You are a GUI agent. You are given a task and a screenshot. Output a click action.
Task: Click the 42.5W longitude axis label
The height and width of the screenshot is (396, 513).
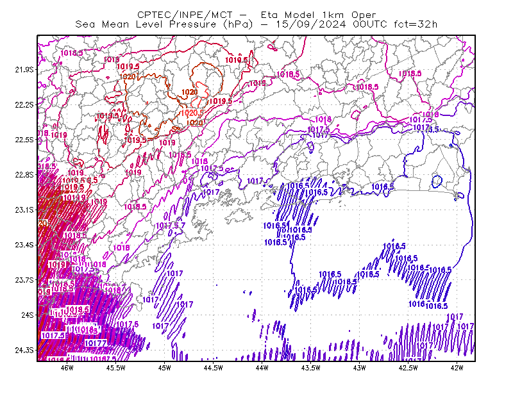[408, 368]
